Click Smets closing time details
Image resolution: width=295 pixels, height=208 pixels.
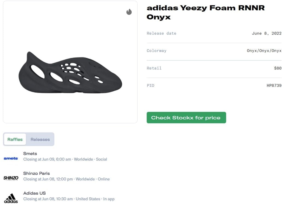pyautogui.click(x=65, y=159)
